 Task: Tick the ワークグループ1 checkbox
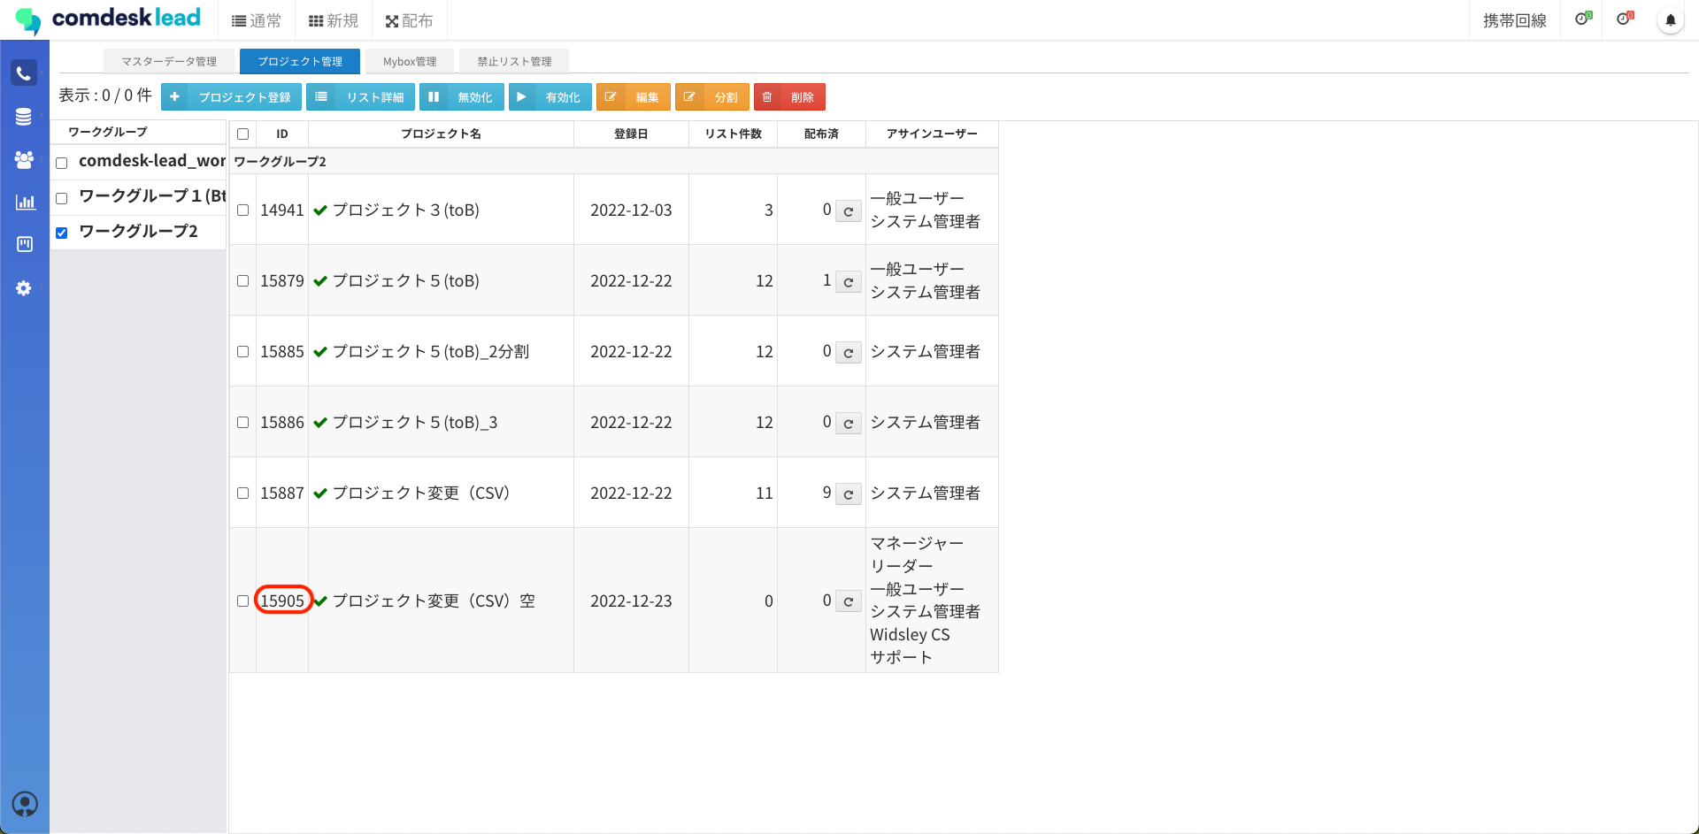pos(62,198)
